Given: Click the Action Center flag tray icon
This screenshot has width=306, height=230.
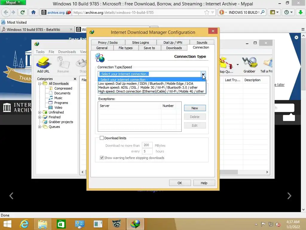Looking at the screenshot, I should click(263, 224).
